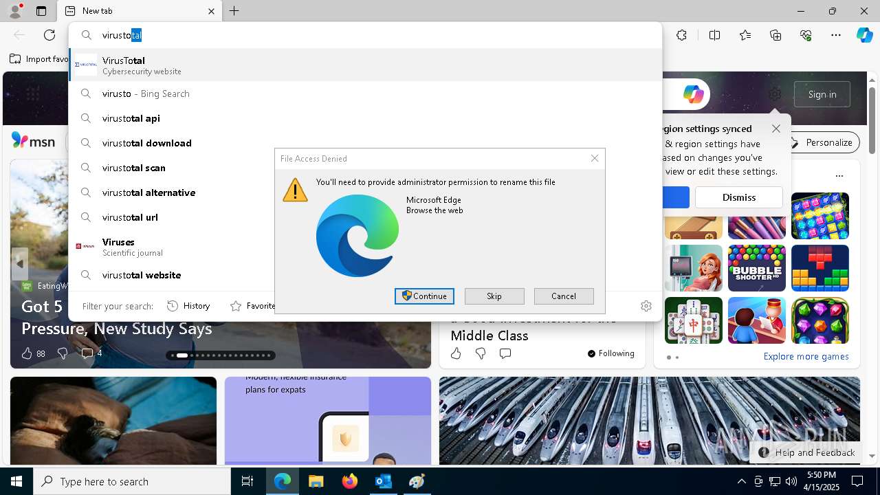Click the msn logo
Screen dimensions: 880x495
[33, 141]
